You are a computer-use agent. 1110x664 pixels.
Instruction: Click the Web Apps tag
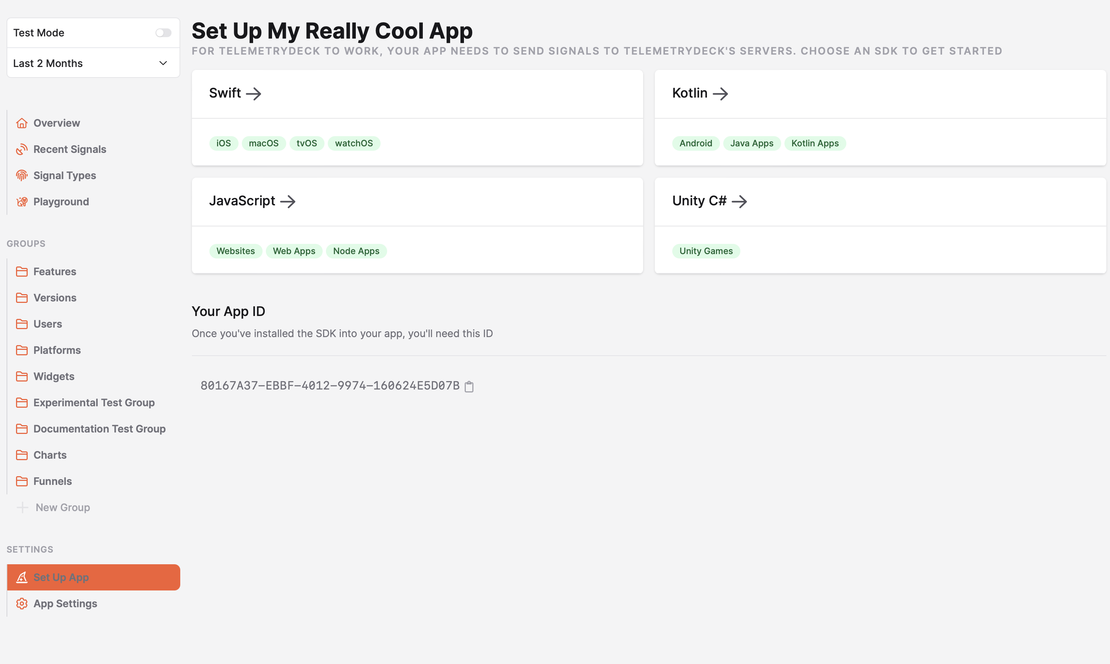[x=294, y=251]
